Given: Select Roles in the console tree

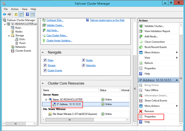Looking at the screenshot, I should click(x=18, y=28).
